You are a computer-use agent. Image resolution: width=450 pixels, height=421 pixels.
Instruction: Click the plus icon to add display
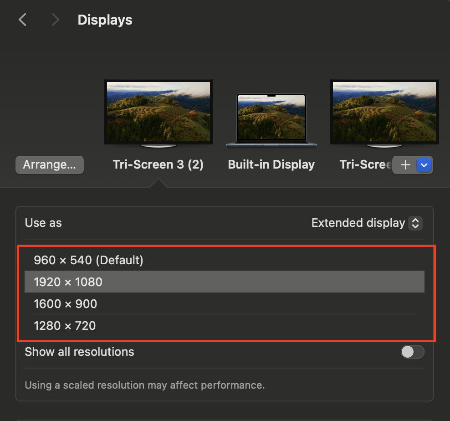[x=405, y=165]
